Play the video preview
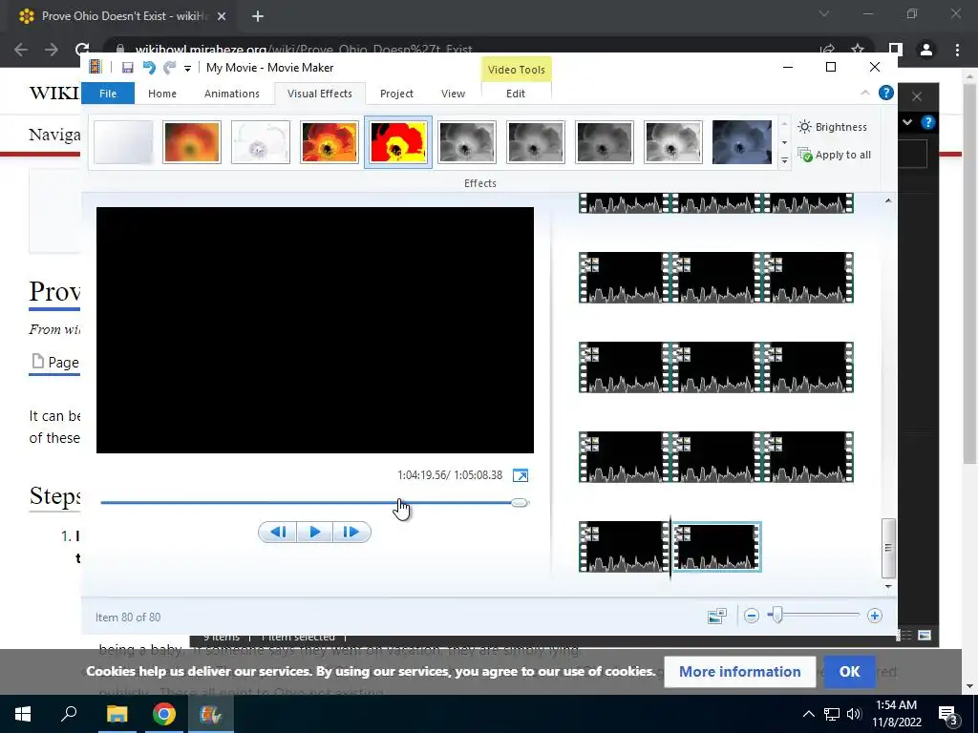This screenshot has height=733, width=978. 314,532
